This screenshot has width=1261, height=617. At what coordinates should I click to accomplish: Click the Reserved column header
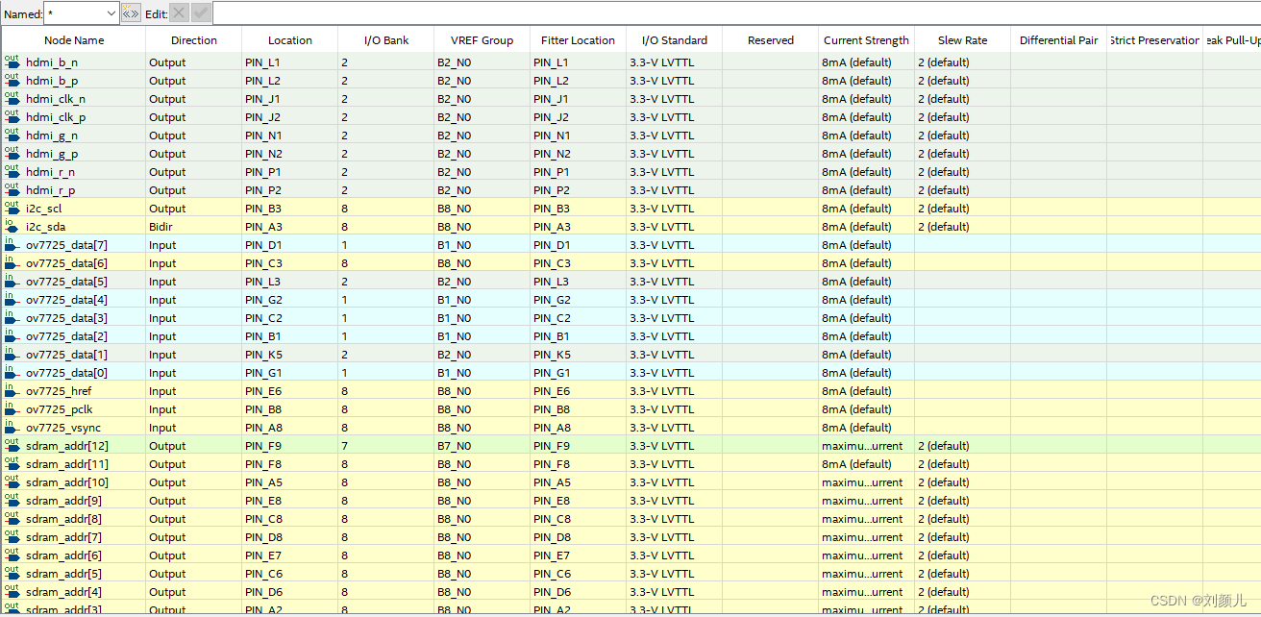pyautogui.click(x=771, y=40)
